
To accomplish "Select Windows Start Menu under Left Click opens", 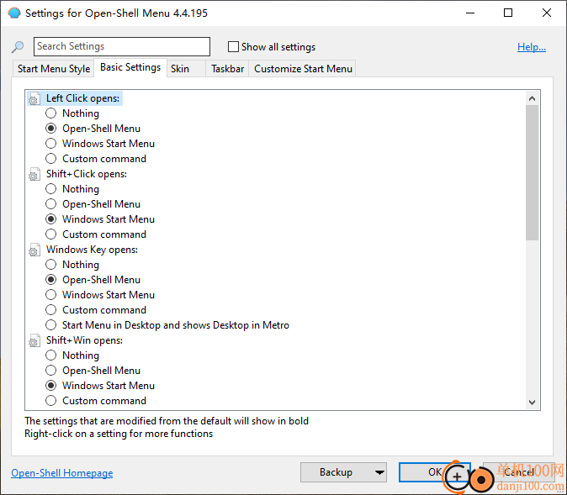I will [51, 144].
